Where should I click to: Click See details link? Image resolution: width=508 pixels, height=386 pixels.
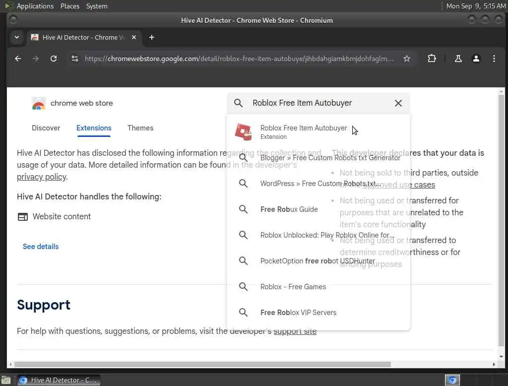(41, 247)
